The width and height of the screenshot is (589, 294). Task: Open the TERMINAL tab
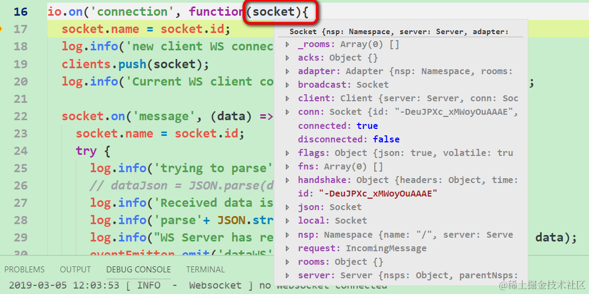pos(206,269)
